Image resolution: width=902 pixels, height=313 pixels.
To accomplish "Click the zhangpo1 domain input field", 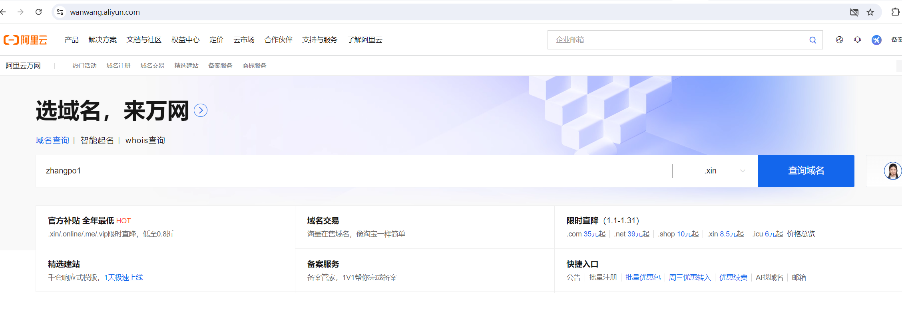I will 354,171.
